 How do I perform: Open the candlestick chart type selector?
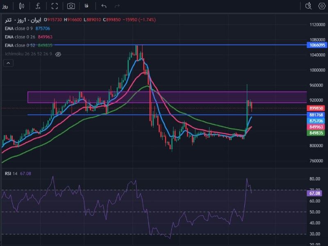(x=21, y=6)
